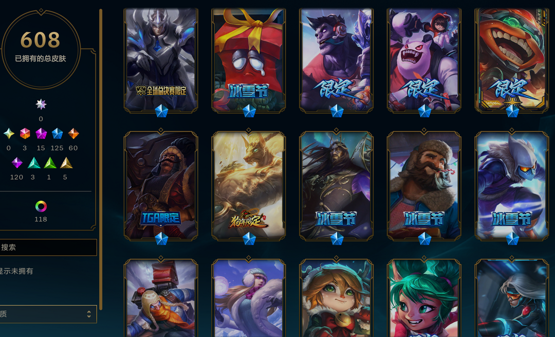Click the golden vertical scrollbar beside the sidebar

pos(101,159)
